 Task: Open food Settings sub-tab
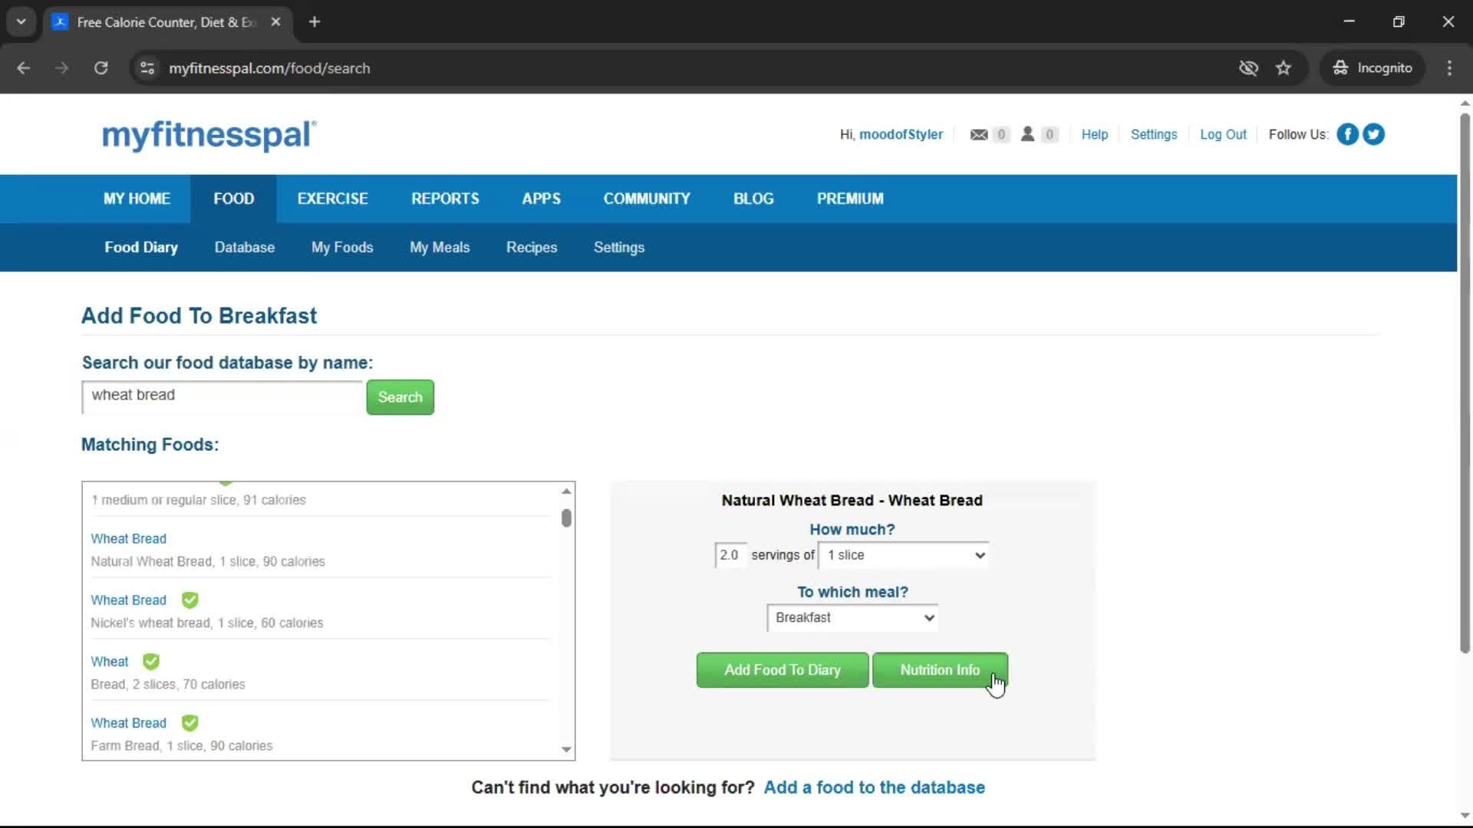[x=619, y=248]
